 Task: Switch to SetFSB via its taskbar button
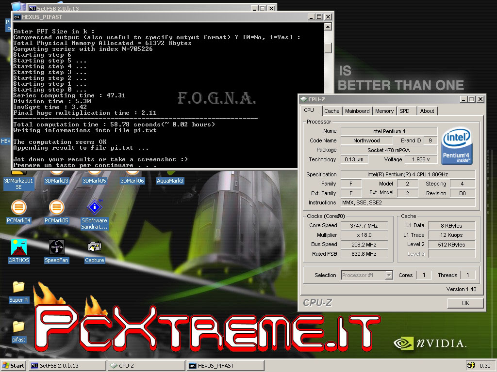click(67, 366)
